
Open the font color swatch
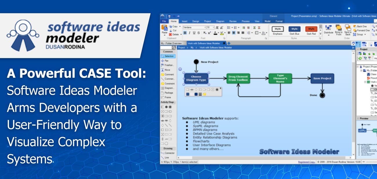click(x=215, y=33)
